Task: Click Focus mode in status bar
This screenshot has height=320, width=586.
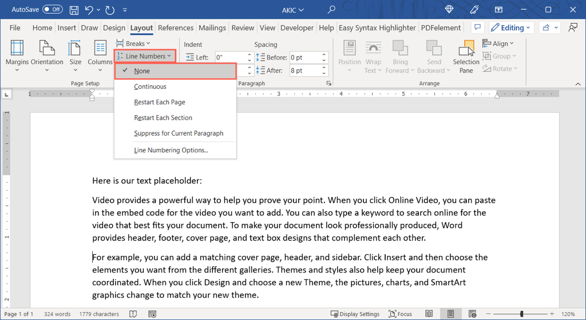Action: [x=400, y=314]
